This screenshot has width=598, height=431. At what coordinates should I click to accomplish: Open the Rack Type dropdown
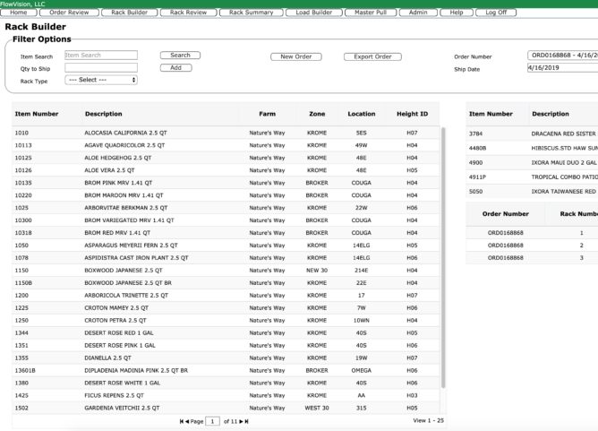[x=101, y=80]
